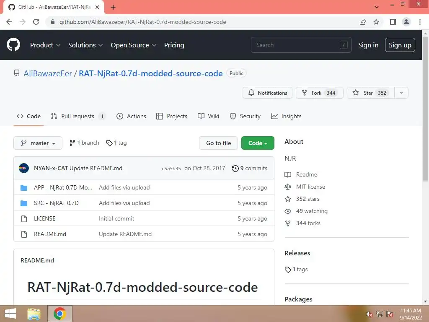Open the GitHub logo home link
Image resolution: width=429 pixels, height=322 pixels.
[13, 44]
